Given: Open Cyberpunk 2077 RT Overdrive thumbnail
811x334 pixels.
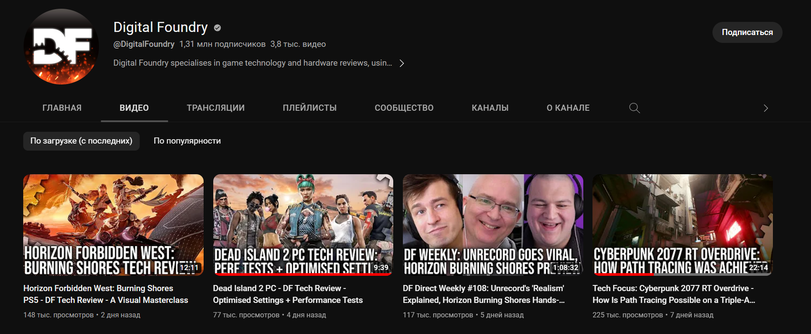Looking at the screenshot, I should point(683,225).
